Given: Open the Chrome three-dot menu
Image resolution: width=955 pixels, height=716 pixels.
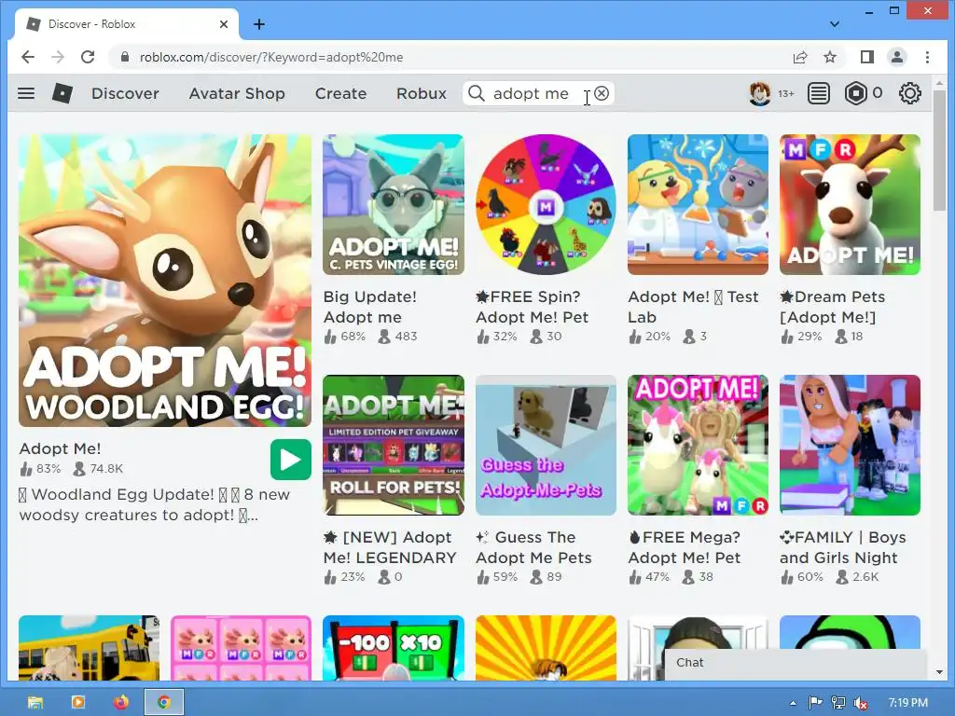Looking at the screenshot, I should [927, 57].
